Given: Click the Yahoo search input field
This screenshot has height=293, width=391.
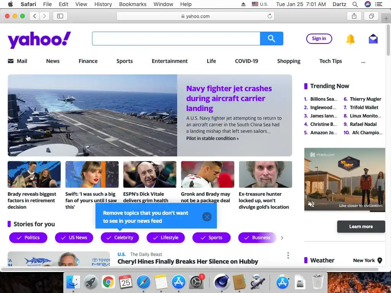Looking at the screenshot, I should pyautogui.click(x=176, y=39).
